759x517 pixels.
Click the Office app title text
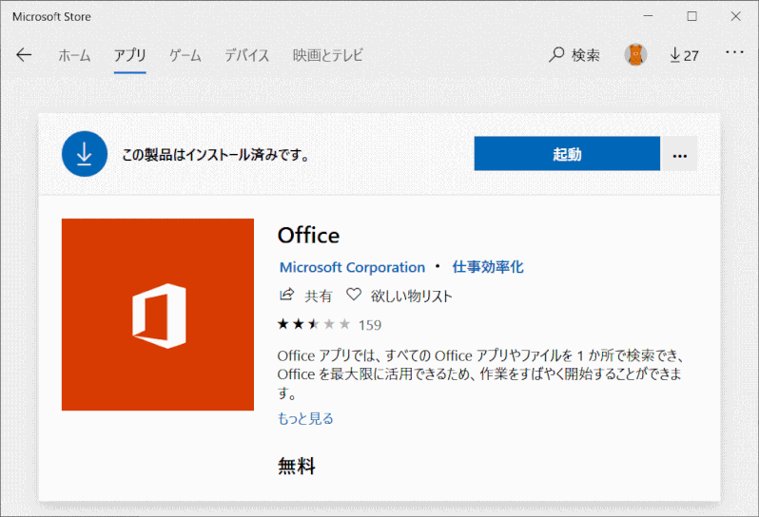pos(308,236)
